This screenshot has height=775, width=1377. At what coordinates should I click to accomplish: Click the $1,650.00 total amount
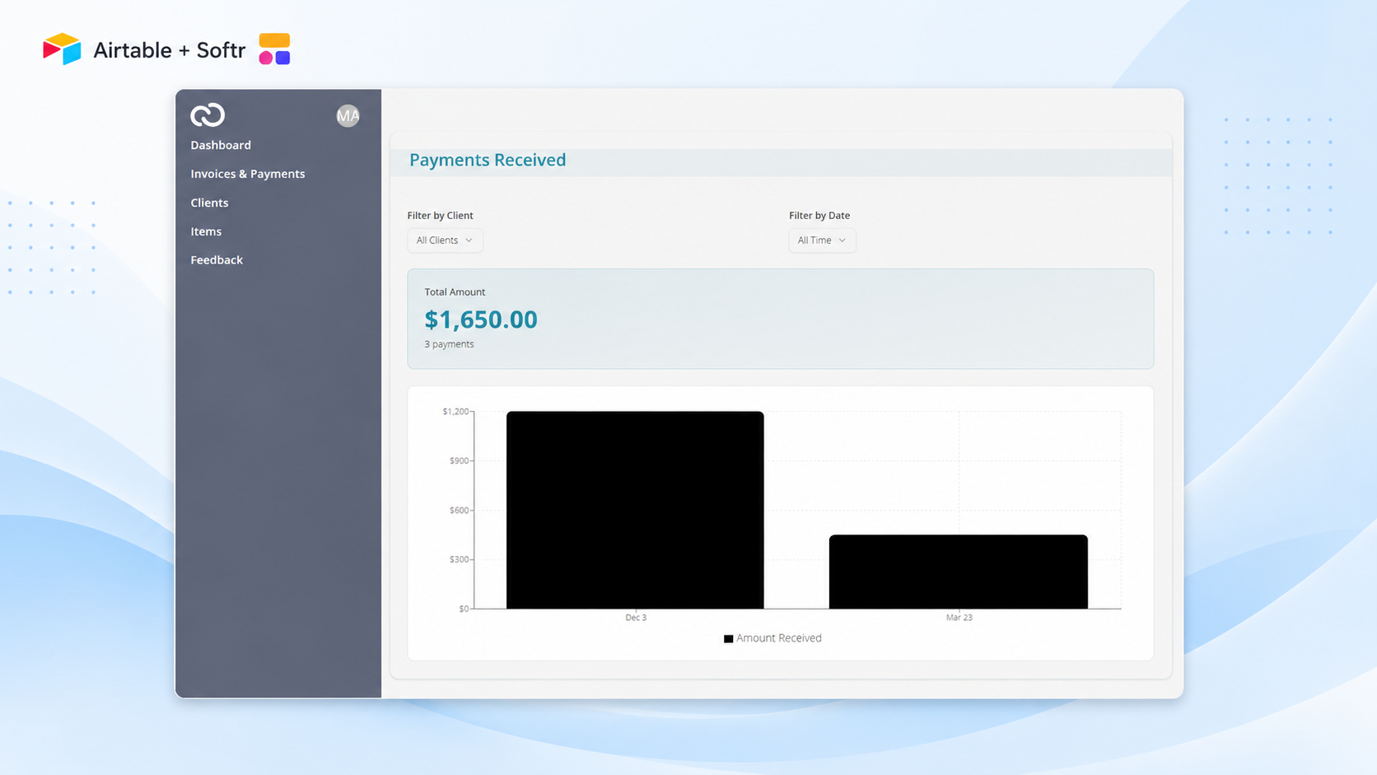[x=481, y=320]
